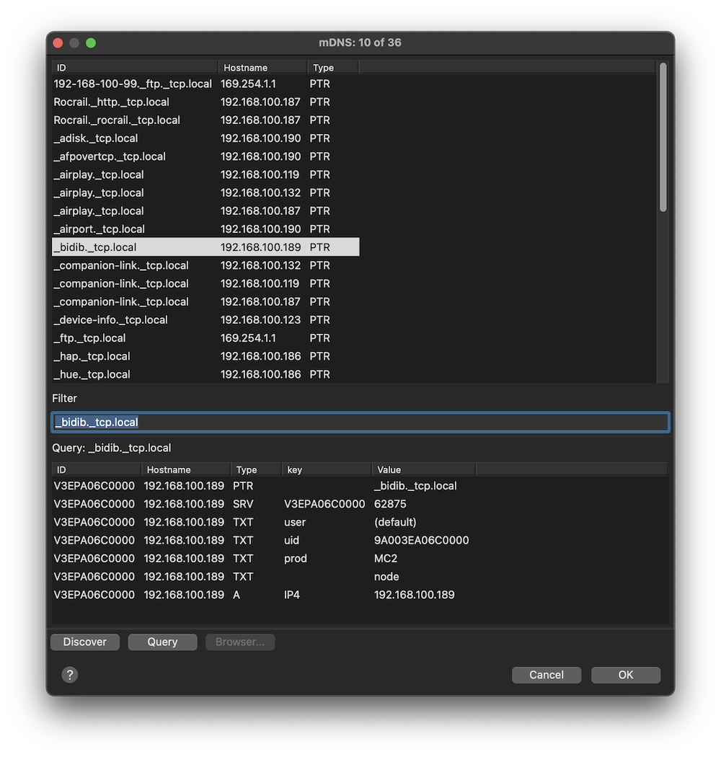Select the _device-info._tcp.local row
Viewport: 721px width, 757px height.
[111, 320]
